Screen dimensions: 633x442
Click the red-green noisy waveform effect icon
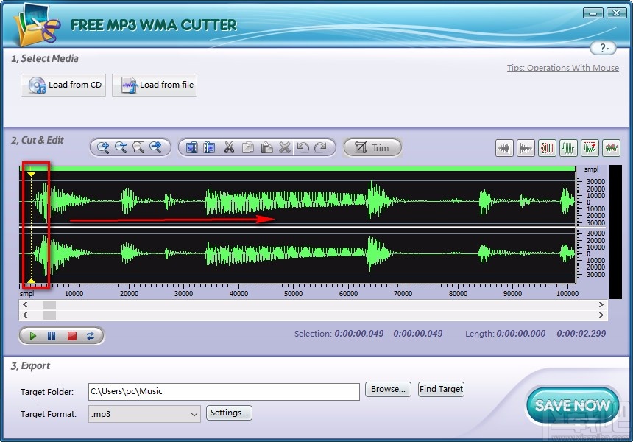611,148
